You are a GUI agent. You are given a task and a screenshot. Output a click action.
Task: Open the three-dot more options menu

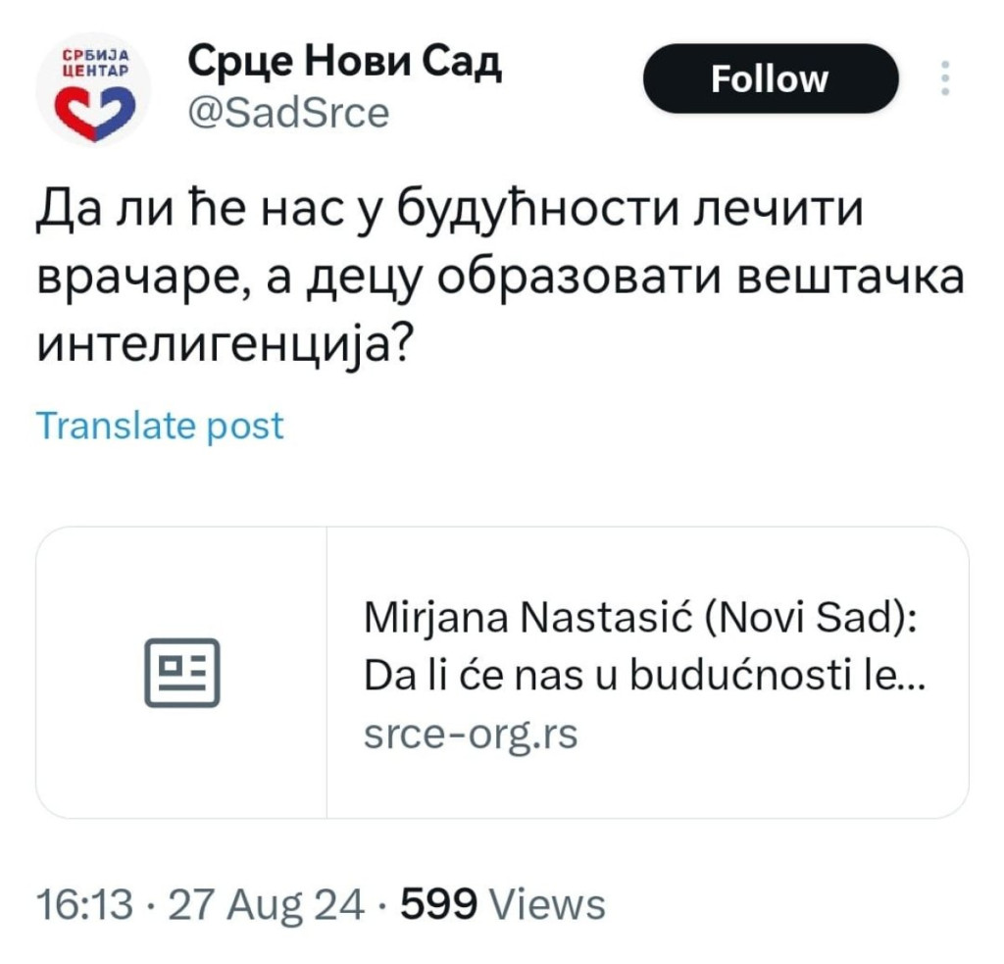coord(945,79)
